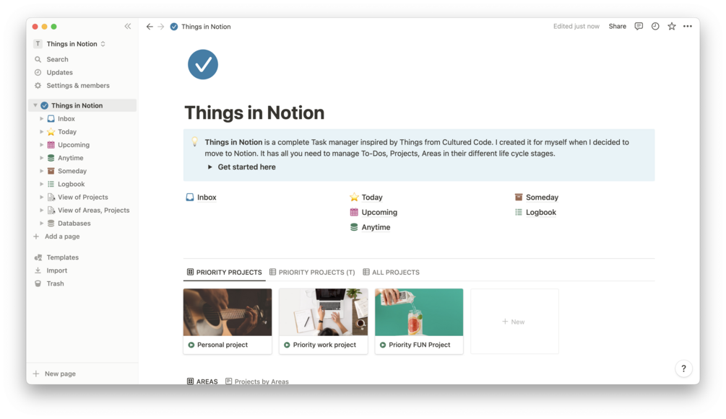Click the lightbulb callout icon
This screenshot has height=419, width=726.
pyautogui.click(x=195, y=142)
